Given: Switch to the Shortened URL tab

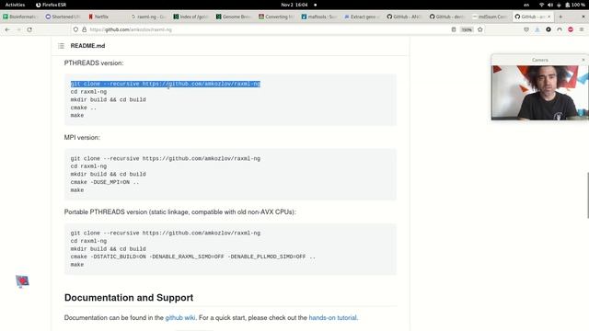Looking at the screenshot, I should [x=64, y=17].
